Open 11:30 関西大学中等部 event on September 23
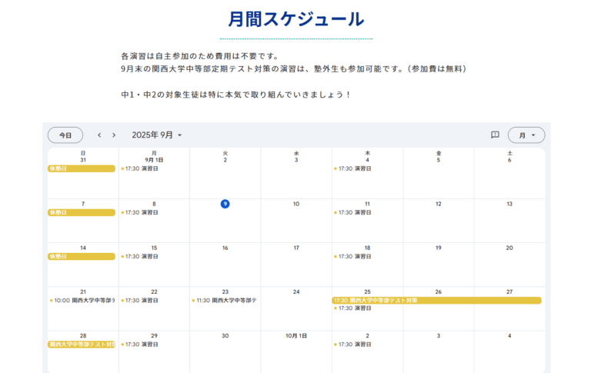 pyautogui.click(x=225, y=300)
